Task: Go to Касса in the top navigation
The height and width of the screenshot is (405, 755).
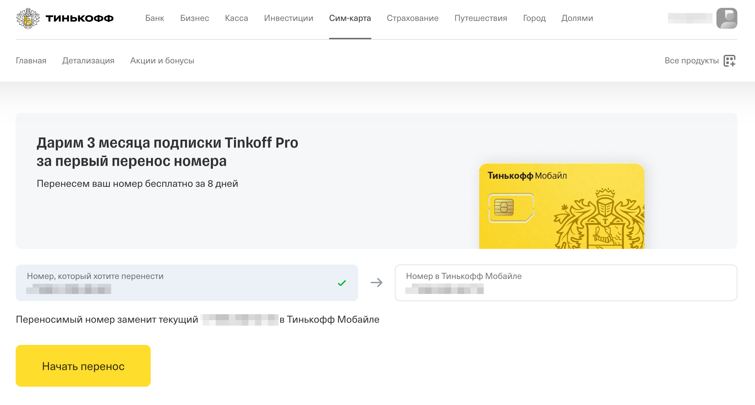Action: click(x=236, y=18)
